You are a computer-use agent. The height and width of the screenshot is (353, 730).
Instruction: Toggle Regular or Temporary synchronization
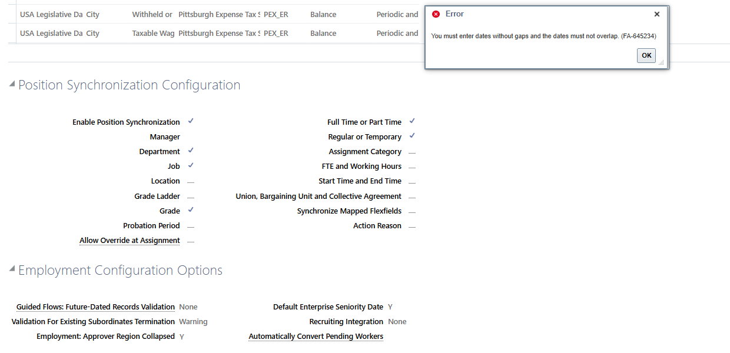(412, 136)
